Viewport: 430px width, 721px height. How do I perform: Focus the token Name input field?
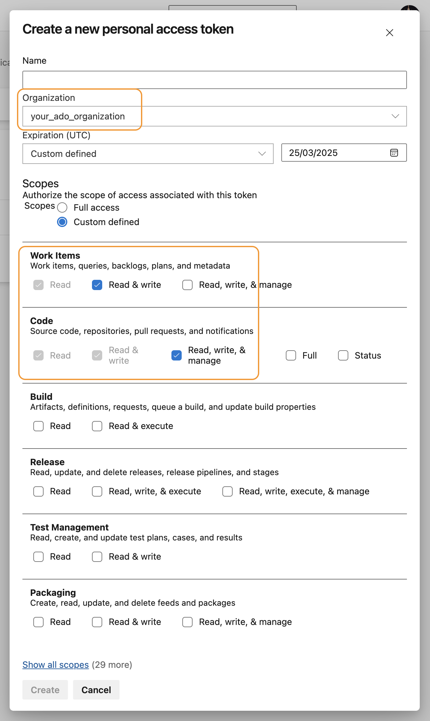[214, 80]
